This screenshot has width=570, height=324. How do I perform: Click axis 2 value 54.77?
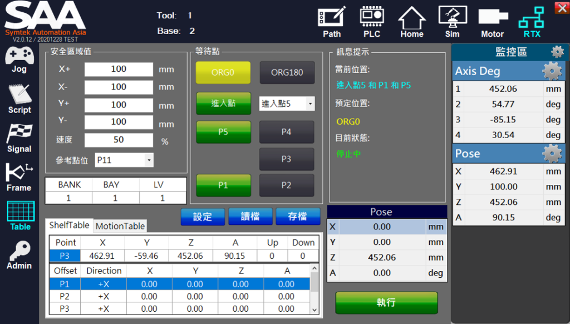pos(503,104)
